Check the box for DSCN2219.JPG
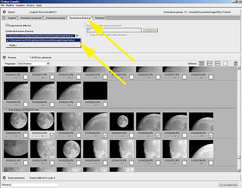This screenshot has height=188, width=242. coord(26,105)
